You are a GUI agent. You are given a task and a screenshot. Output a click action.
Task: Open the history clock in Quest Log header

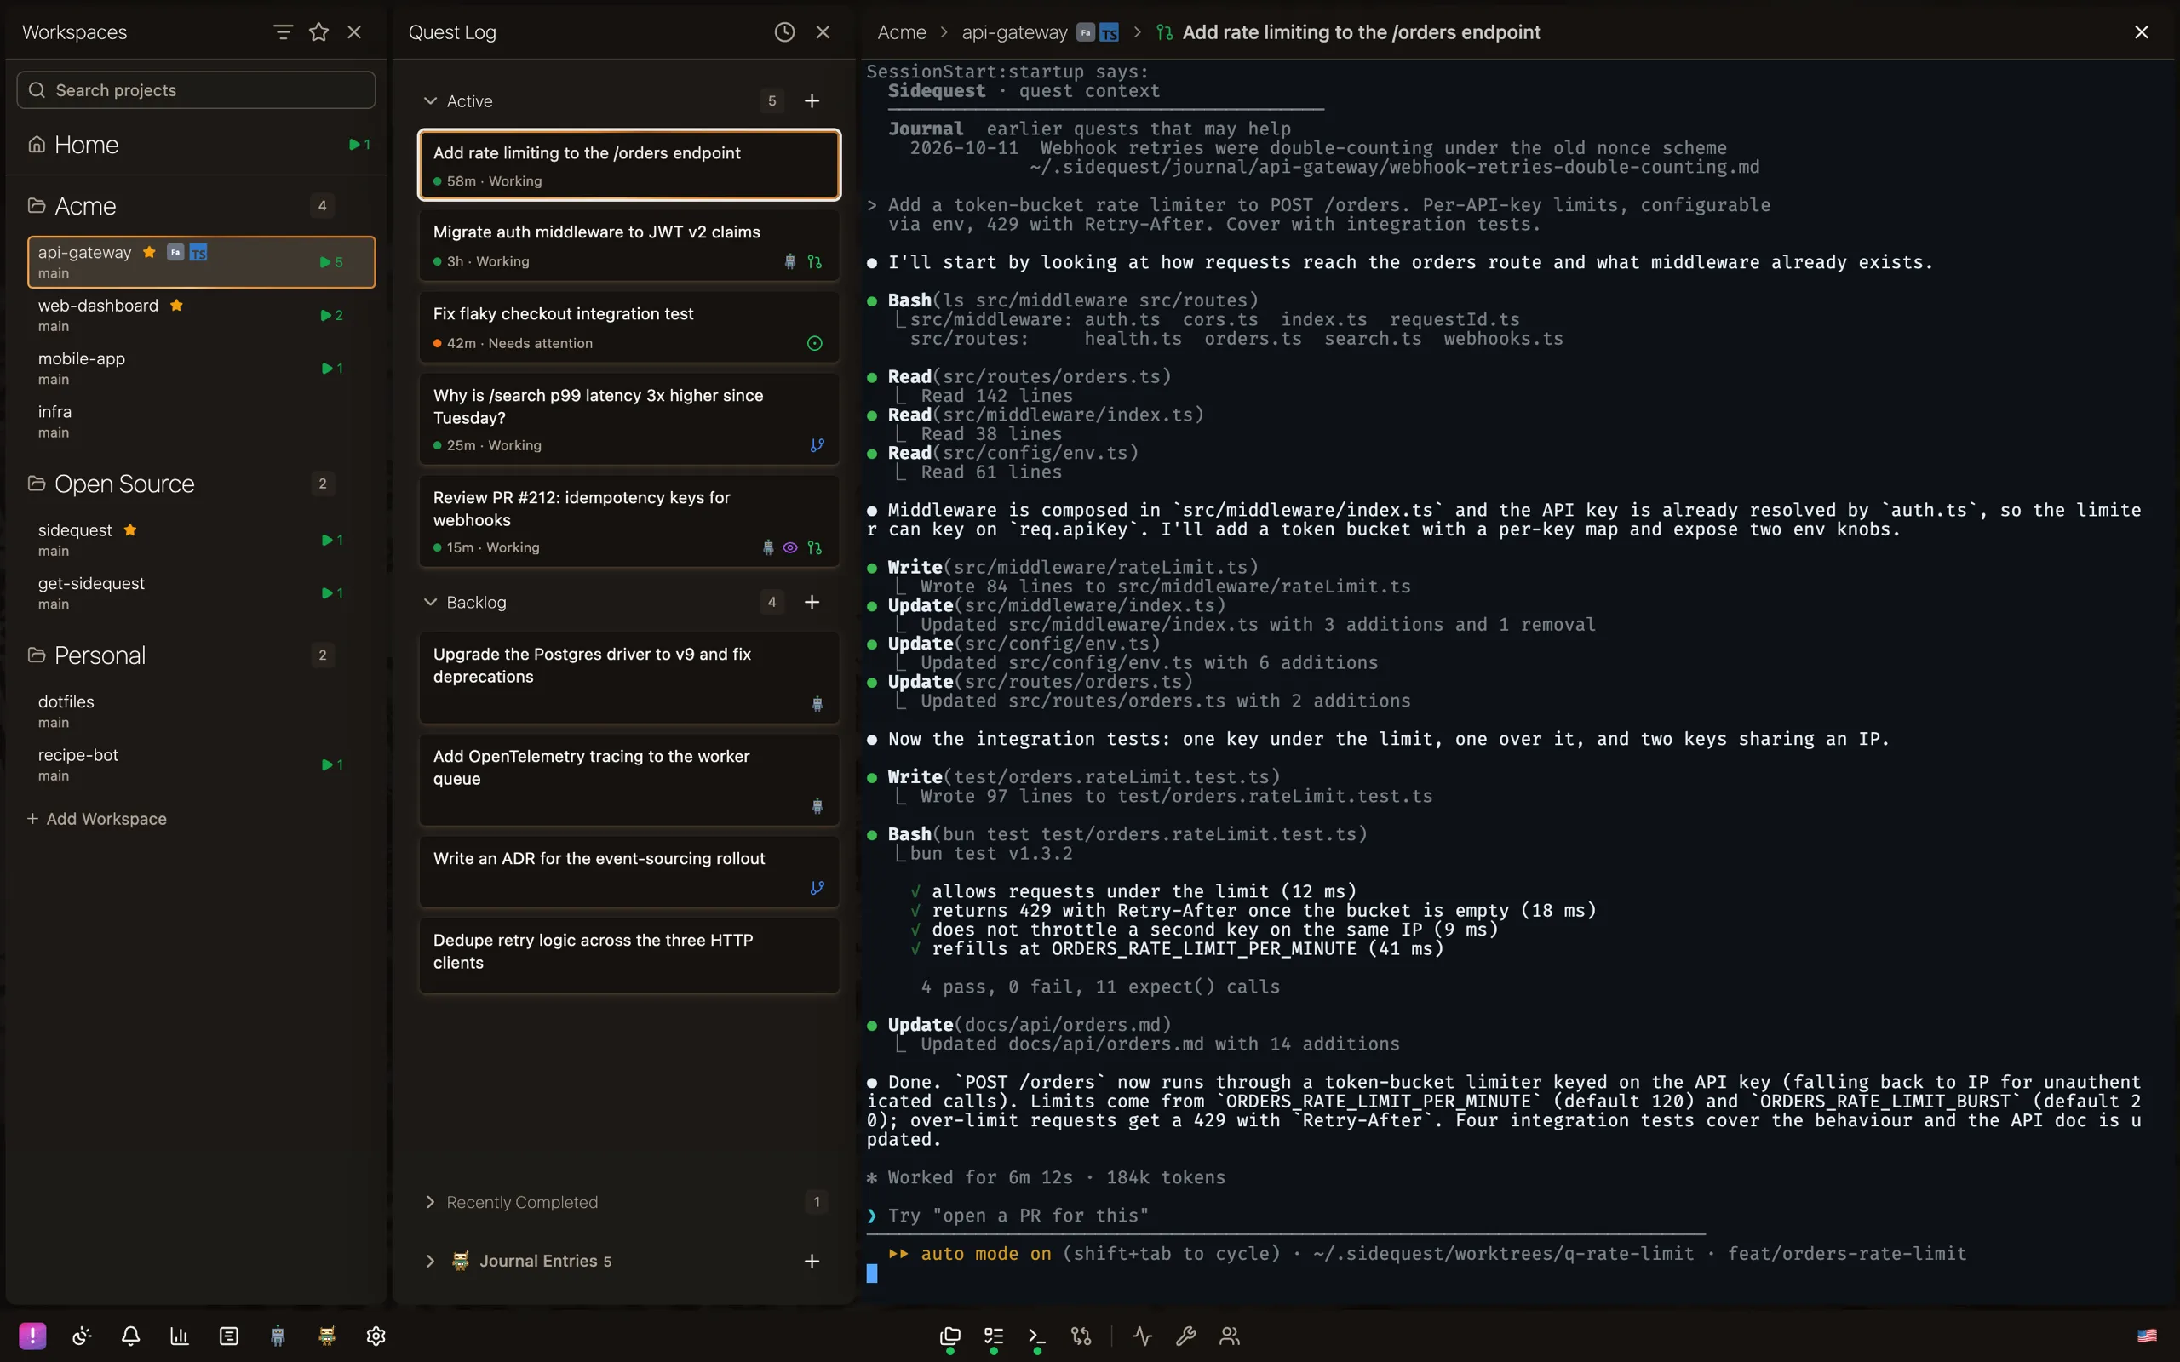click(x=784, y=32)
